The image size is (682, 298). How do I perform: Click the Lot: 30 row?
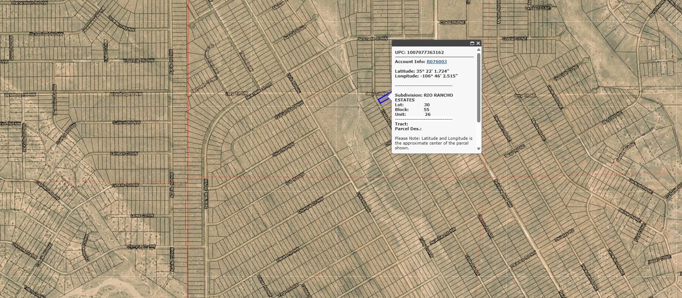point(412,105)
